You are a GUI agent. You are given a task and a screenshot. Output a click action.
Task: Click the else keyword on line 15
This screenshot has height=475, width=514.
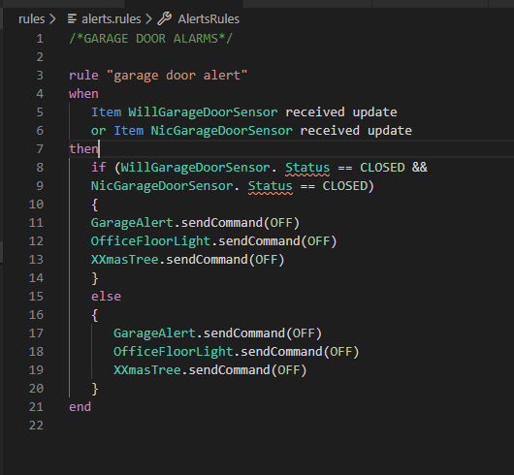click(x=107, y=297)
